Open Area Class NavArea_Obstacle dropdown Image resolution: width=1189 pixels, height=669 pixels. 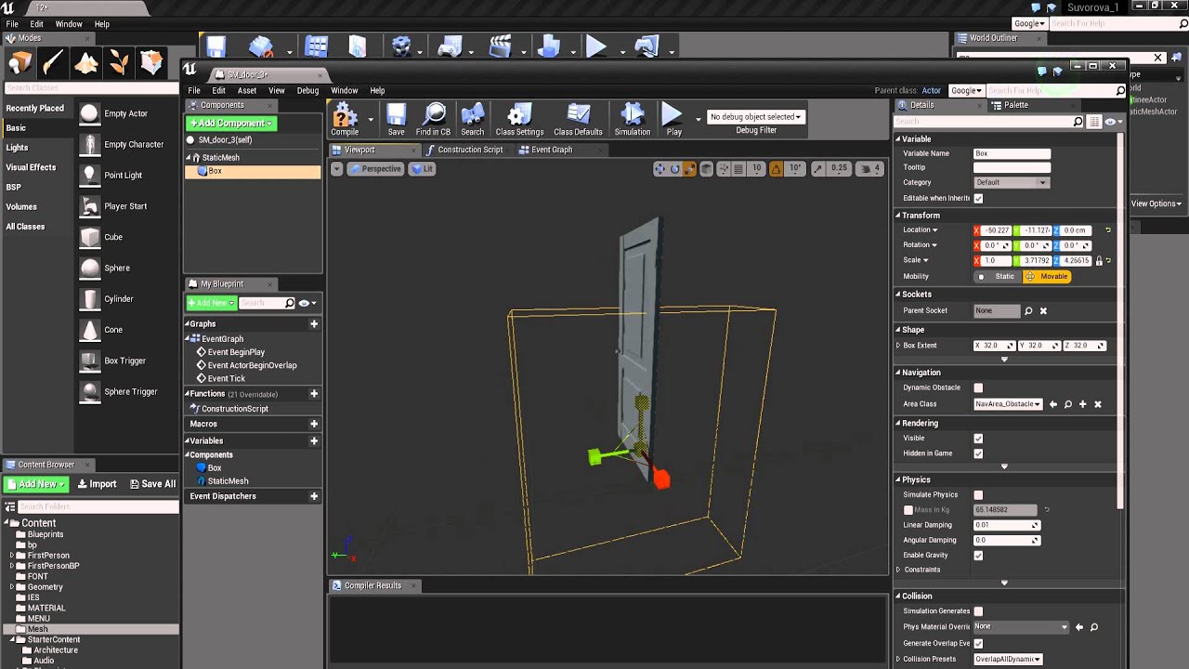pos(1008,404)
